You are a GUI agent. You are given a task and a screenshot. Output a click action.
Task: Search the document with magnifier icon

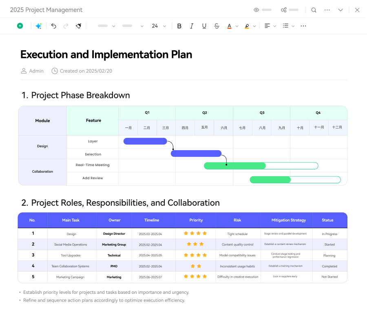(x=314, y=10)
